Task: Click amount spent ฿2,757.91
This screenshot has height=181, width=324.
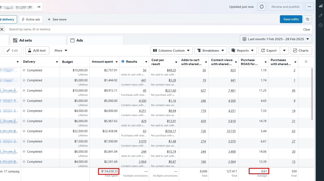Action: (111, 70)
